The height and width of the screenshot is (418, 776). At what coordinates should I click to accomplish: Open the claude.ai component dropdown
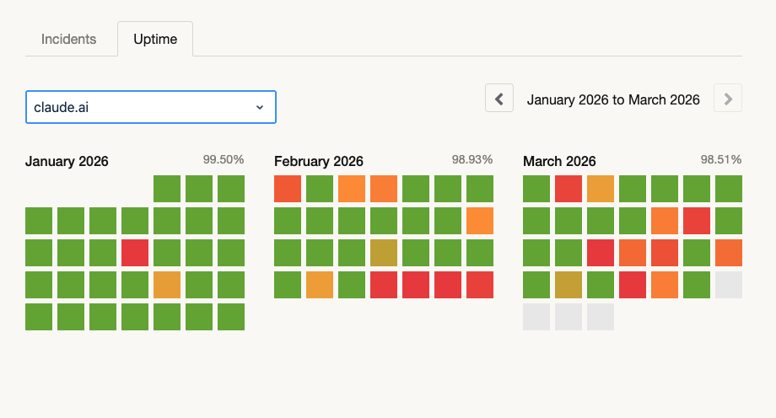tap(151, 107)
